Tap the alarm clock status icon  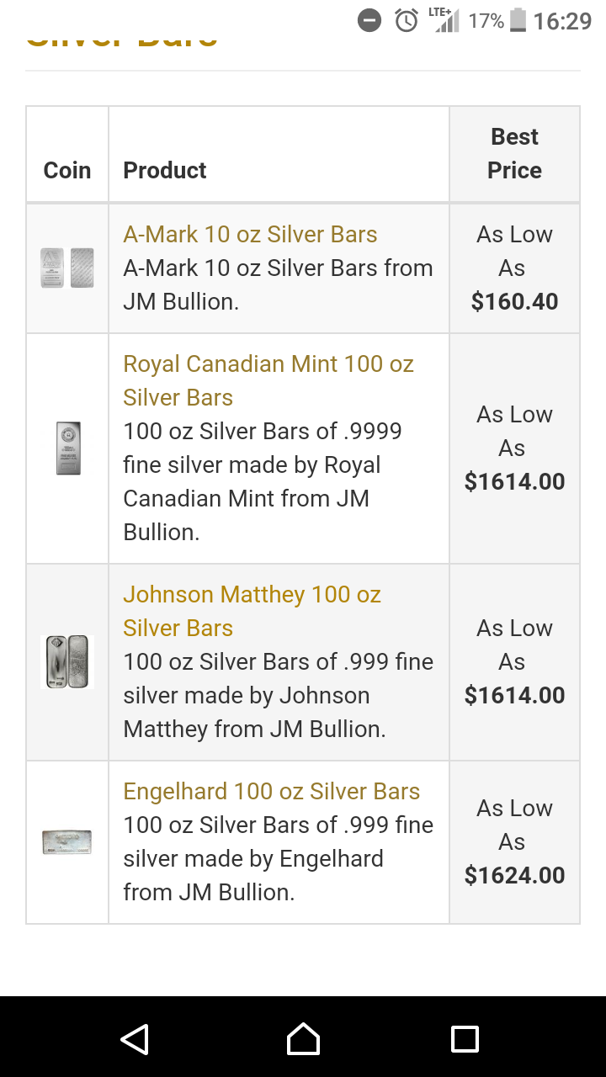click(407, 20)
